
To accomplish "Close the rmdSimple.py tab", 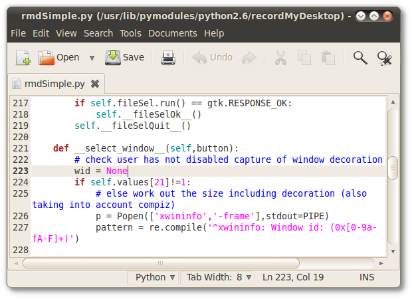I will 95,84.
